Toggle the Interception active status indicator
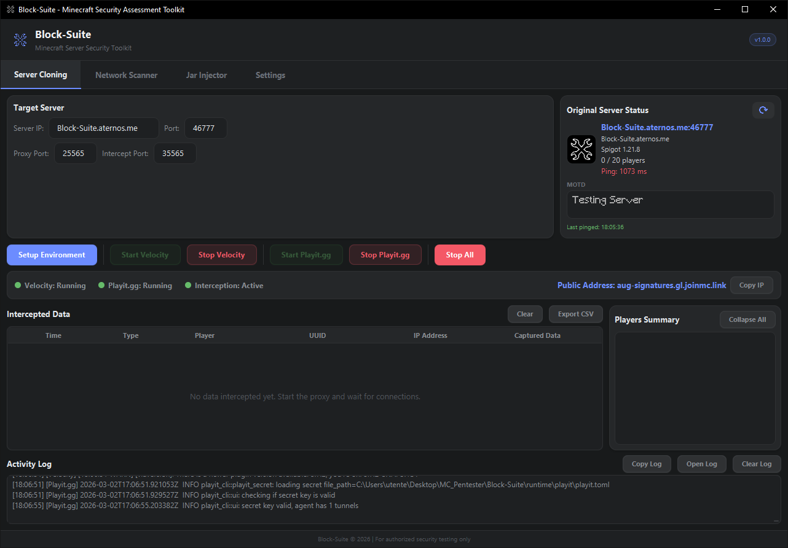The image size is (788, 548). coord(188,285)
